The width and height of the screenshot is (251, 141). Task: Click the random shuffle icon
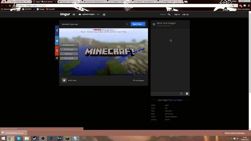point(104,14)
